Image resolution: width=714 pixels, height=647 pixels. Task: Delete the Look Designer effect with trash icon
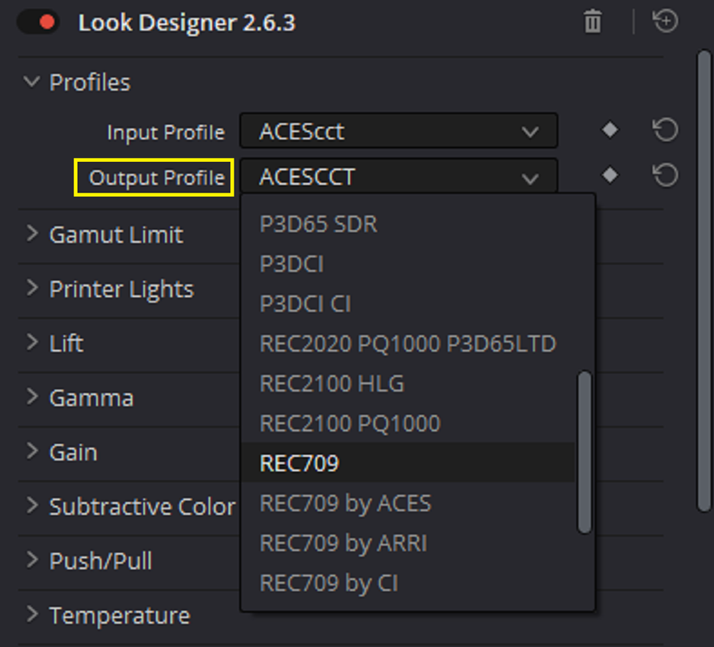point(593,21)
